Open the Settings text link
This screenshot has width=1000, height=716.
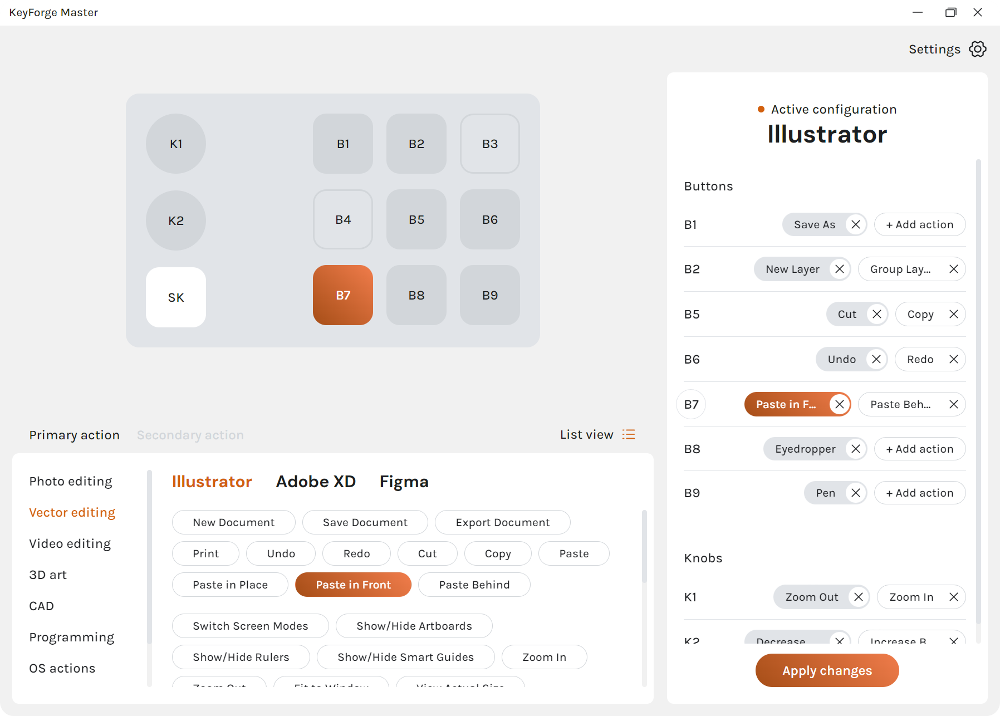coord(935,49)
